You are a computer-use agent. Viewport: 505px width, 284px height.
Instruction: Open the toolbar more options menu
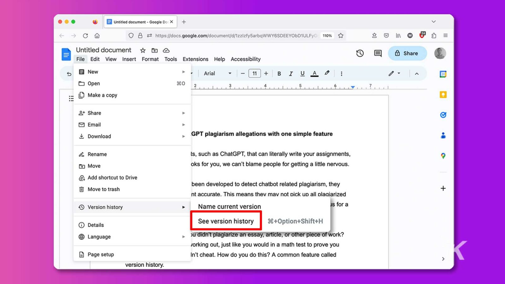point(341,74)
